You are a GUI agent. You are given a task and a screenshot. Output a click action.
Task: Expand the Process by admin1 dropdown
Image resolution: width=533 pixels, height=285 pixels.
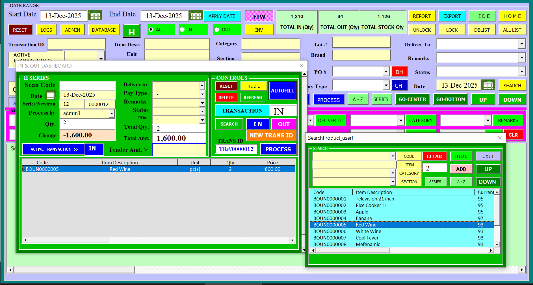coord(112,113)
